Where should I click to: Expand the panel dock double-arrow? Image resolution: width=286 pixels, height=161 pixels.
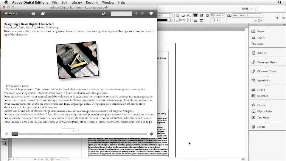point(284,24)
